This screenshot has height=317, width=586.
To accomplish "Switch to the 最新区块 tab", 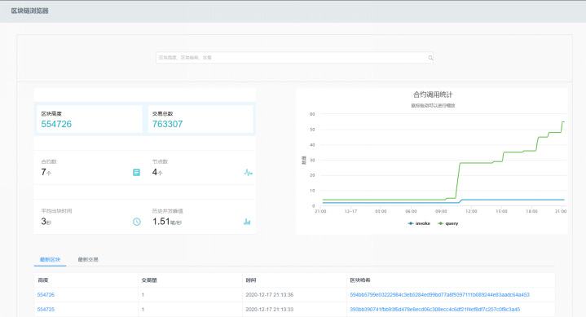I will [x=50, y=259].
